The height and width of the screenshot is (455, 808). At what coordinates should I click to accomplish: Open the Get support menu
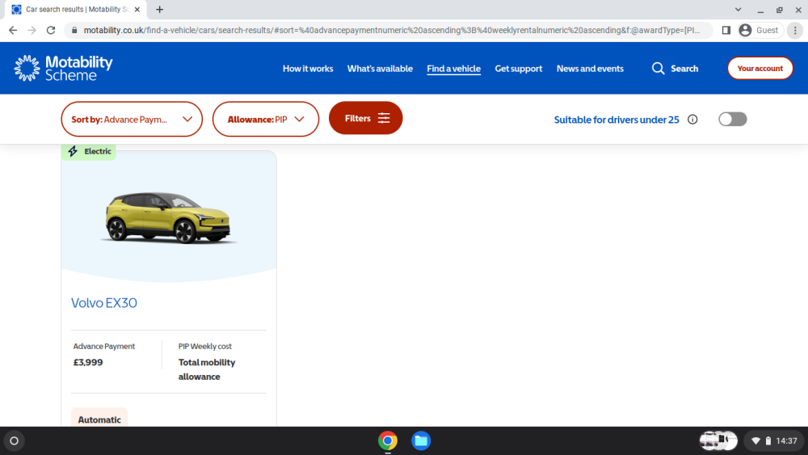point(519,69)
